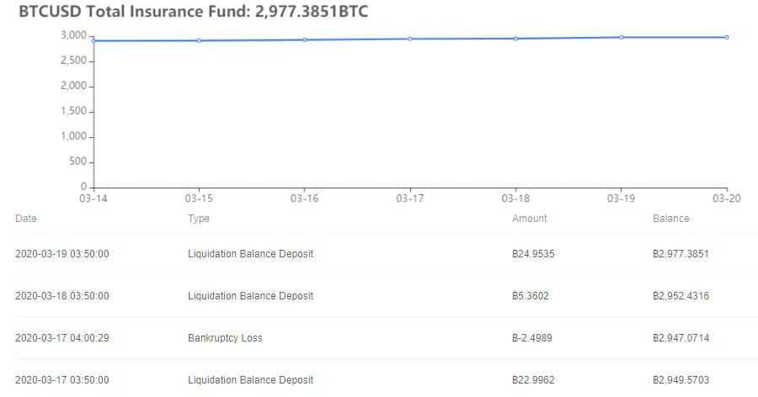This screenshot has height=397, width=758.
Task: Click the Type column header
Action: (x=199, y=219)
